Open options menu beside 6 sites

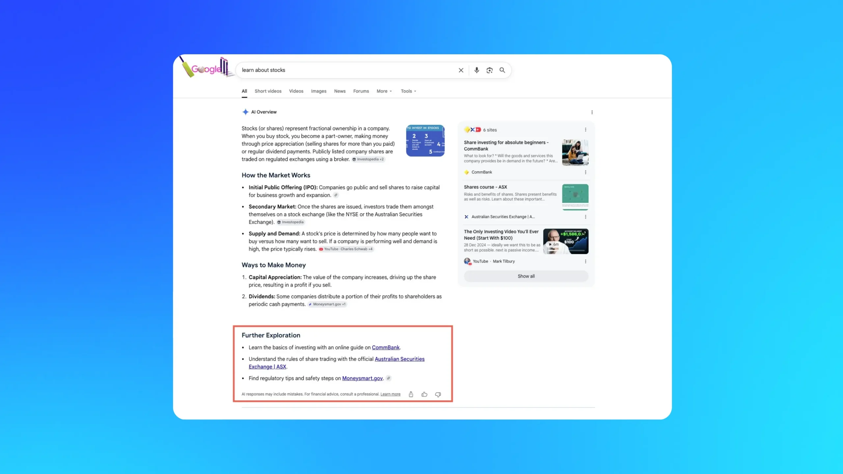coord(585,130)
